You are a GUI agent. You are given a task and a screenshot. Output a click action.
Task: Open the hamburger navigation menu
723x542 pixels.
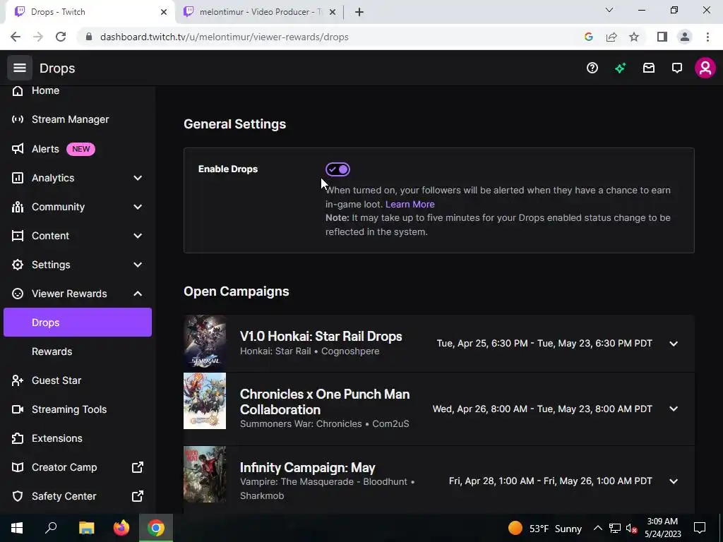pos(19,68)
